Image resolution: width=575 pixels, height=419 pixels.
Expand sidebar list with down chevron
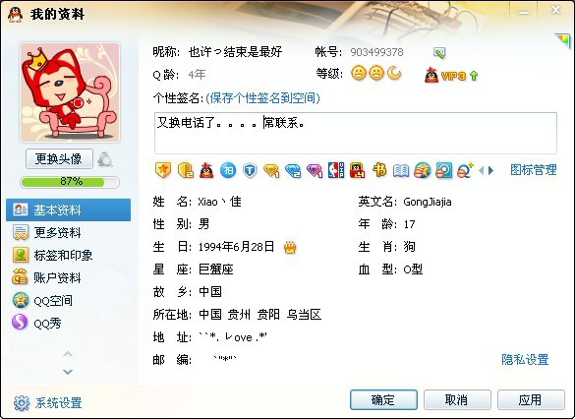[68, 372]
